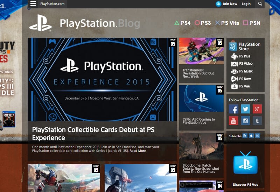The image size is (280, 192).
Task: Click the PS Video text link
Action: pos(246,64)
